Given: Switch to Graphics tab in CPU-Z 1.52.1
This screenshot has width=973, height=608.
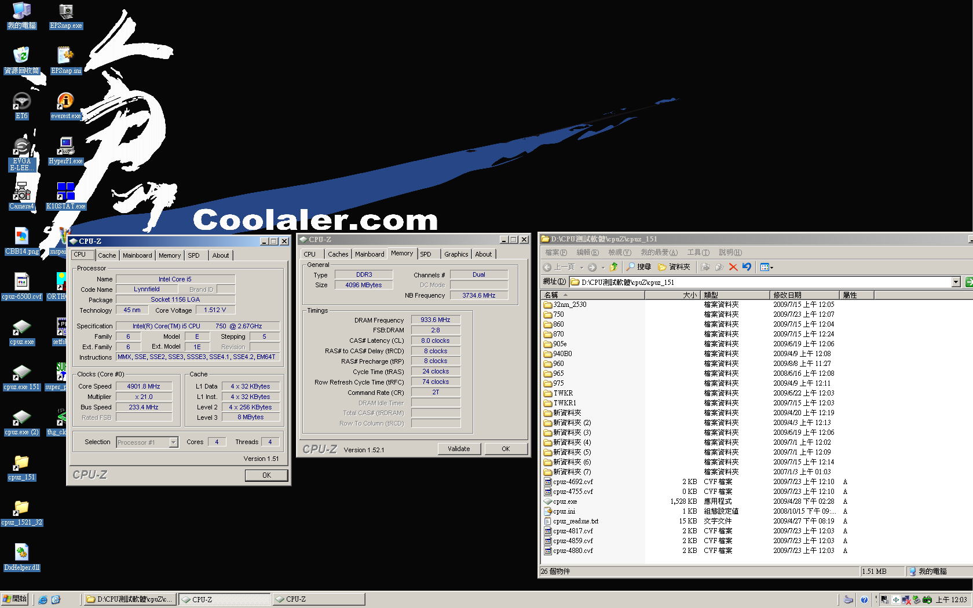Looking at the screenshot, I should point(456,254).
